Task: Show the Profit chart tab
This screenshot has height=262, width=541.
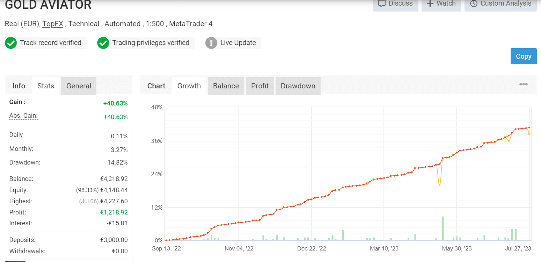Action: pyautogui.click(x=260, y=86)
